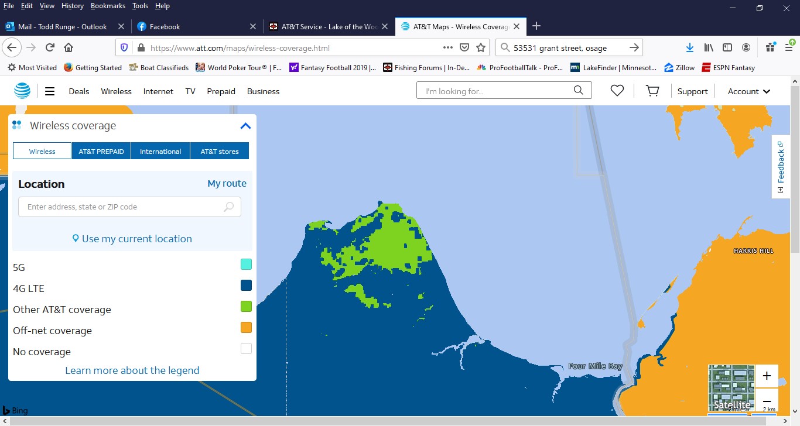Open the browser home page icon

69,47
